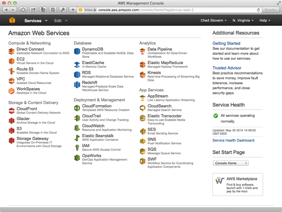Screen dimensions: 282x212
Task: Click the Reader button
Action: [x=271, y=10]
